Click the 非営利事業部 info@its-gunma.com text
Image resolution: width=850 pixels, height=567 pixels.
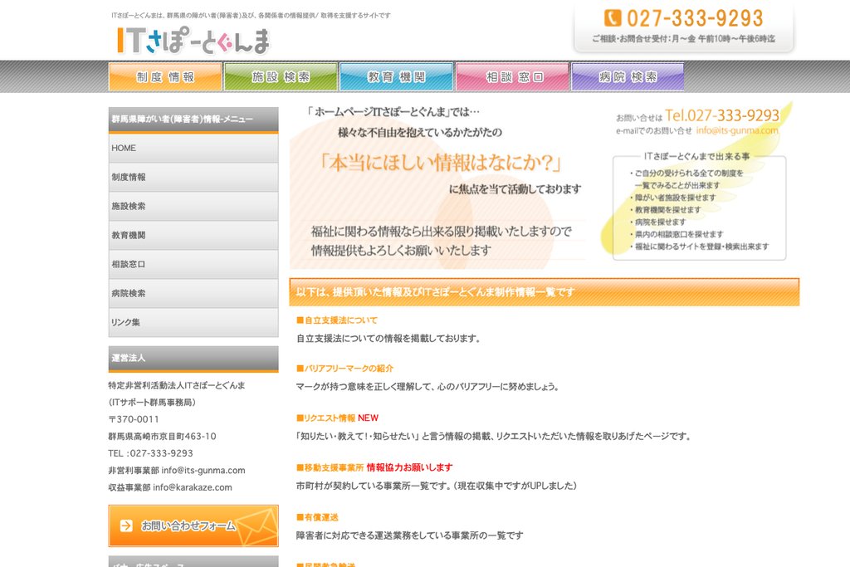tap(177, 471)
